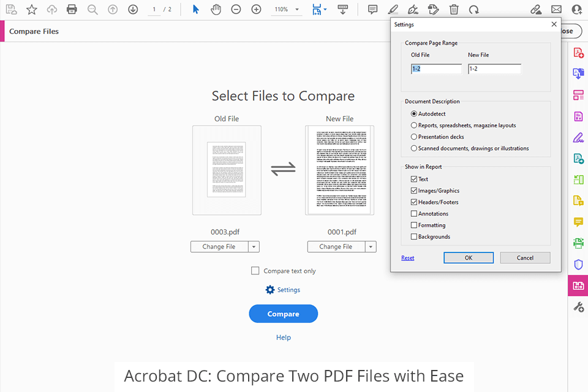This screenshot has width=588, height=392.
Task: Add file to starred with star icon
Action: click(31, 9)
